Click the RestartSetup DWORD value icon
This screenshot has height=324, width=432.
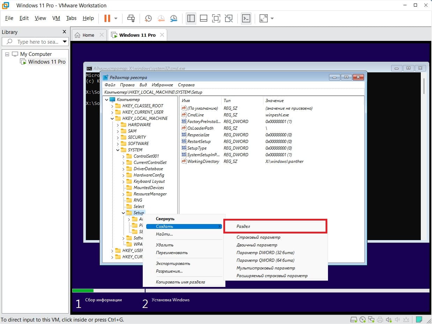184,141
